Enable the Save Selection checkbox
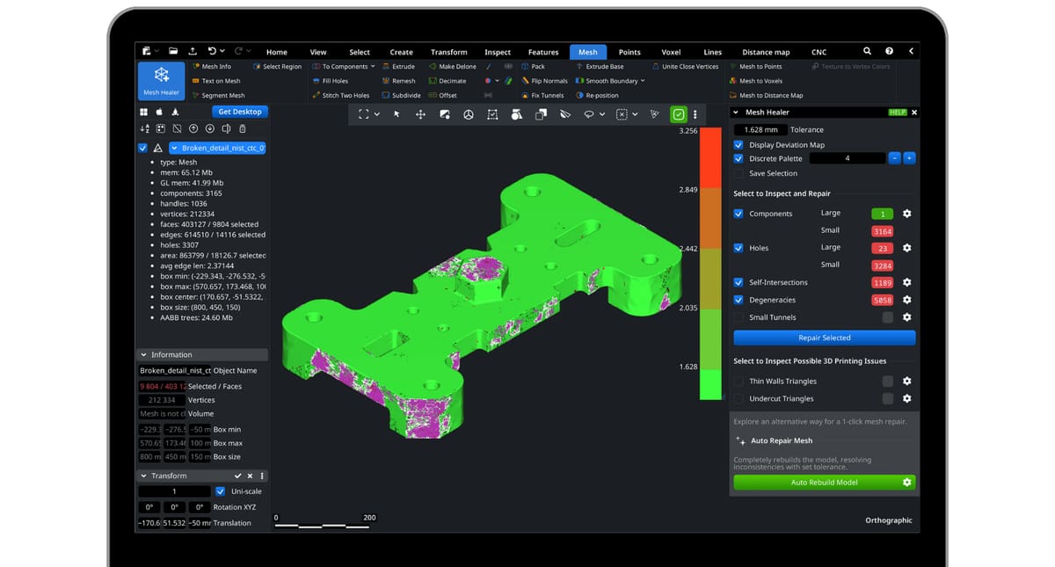The image size is (1055, 567). [x=738, y=173]
